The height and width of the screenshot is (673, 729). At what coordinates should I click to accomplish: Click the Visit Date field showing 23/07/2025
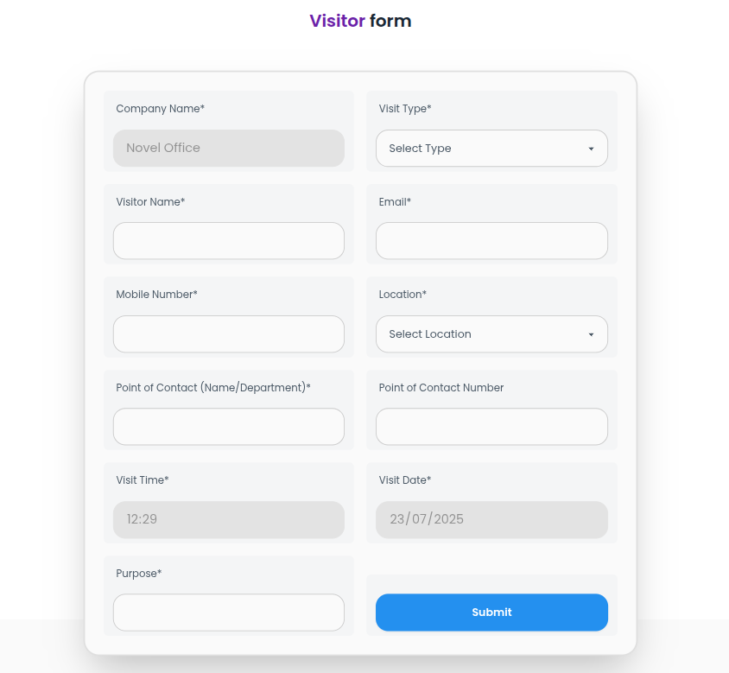click(x=491, y=519)
